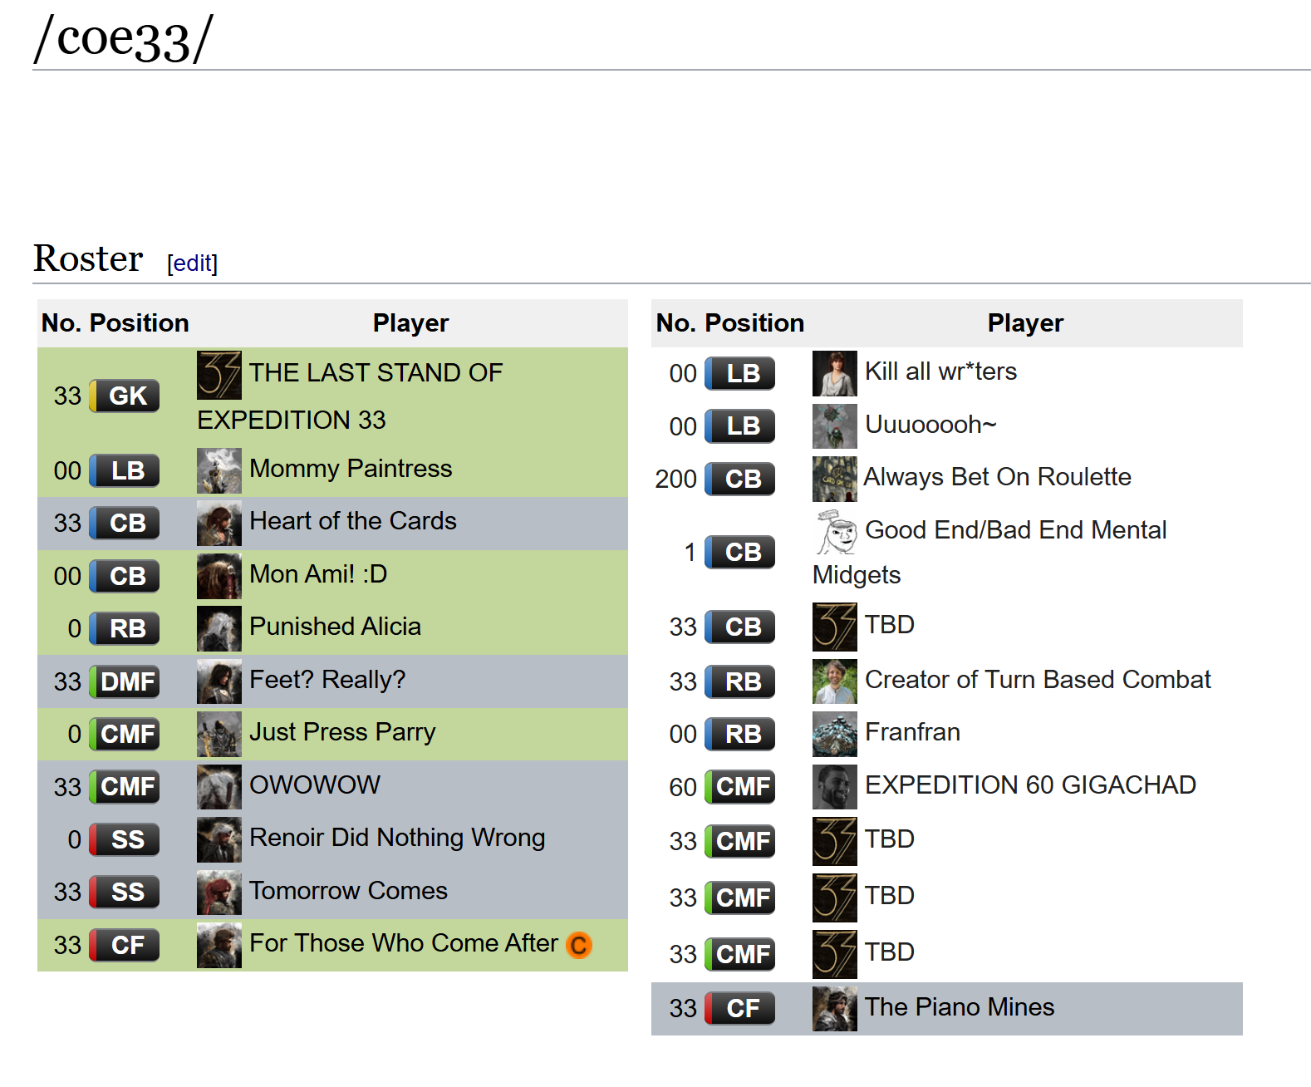Click the number 200 in right table

(675, 480)
